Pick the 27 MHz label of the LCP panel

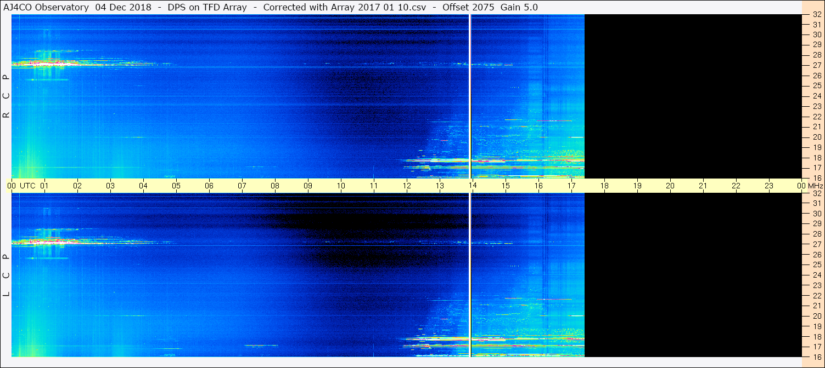pyautogui.click(x=817, y=244)
